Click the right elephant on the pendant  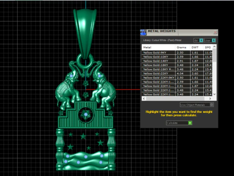tap(104, 86)
